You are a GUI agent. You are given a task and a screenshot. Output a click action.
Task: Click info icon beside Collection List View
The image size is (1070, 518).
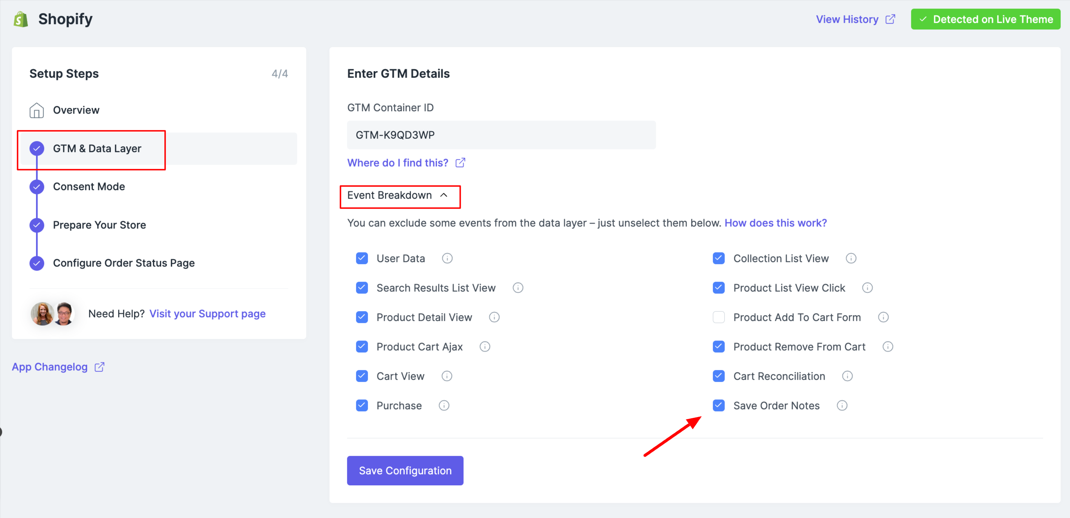pyautogui.click(x=851, y=258)
